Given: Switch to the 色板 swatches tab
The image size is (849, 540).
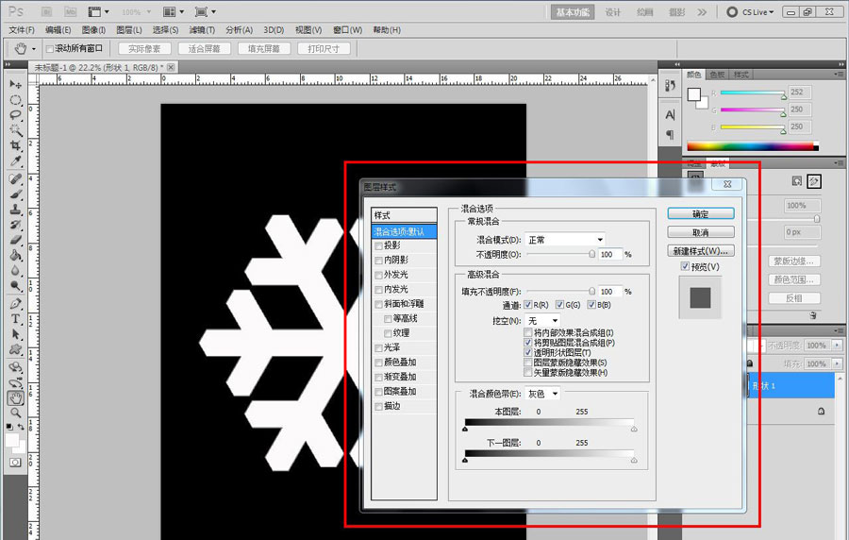Looking at the screenshot, I should (718, 75).
